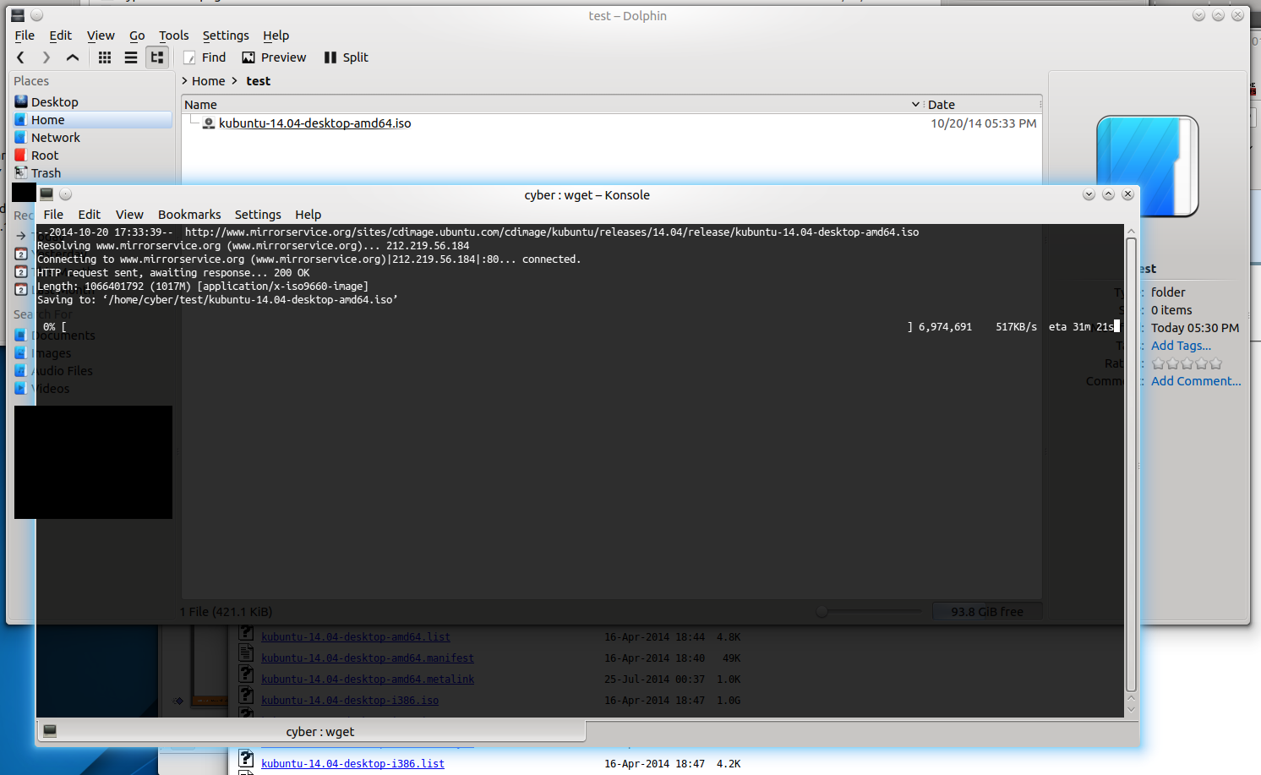This screenshot has height=775, width=1261.
Task: Open Konsole View menu
Action: tap(129, 215)
